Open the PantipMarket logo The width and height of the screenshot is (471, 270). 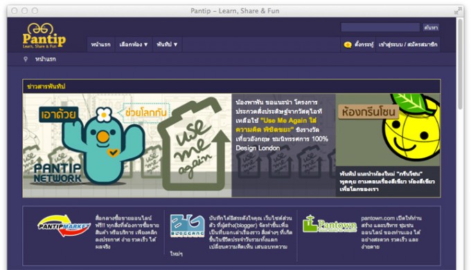tap(64, 226)
